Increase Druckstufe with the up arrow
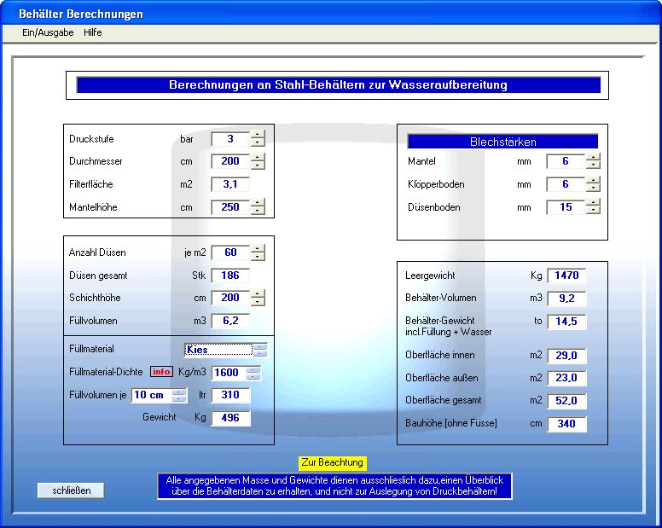 point(258,135)
